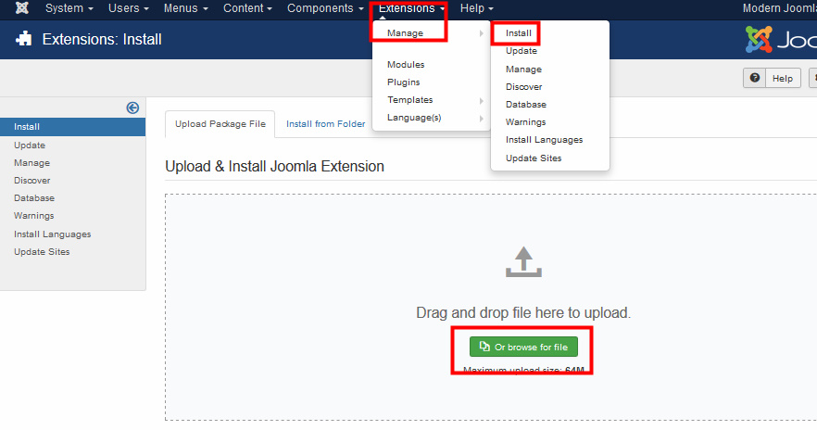Open the Extensions menu

point(411,8)
